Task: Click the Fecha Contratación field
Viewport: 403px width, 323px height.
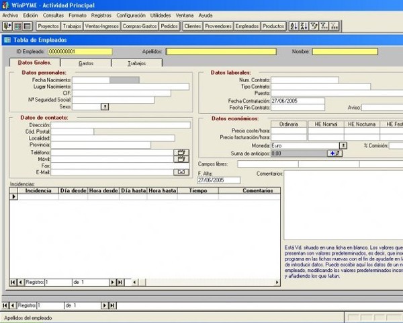Action: tap(298, 101)
